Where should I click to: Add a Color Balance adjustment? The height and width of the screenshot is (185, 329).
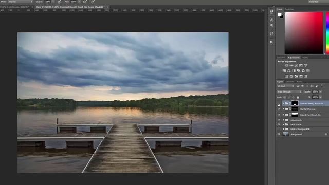point(289,71)
